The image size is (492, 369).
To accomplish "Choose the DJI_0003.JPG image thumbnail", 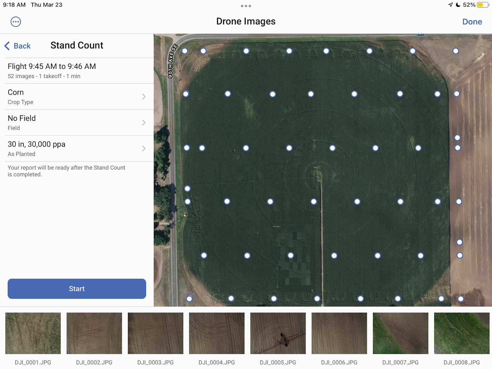I will [155, 333].
